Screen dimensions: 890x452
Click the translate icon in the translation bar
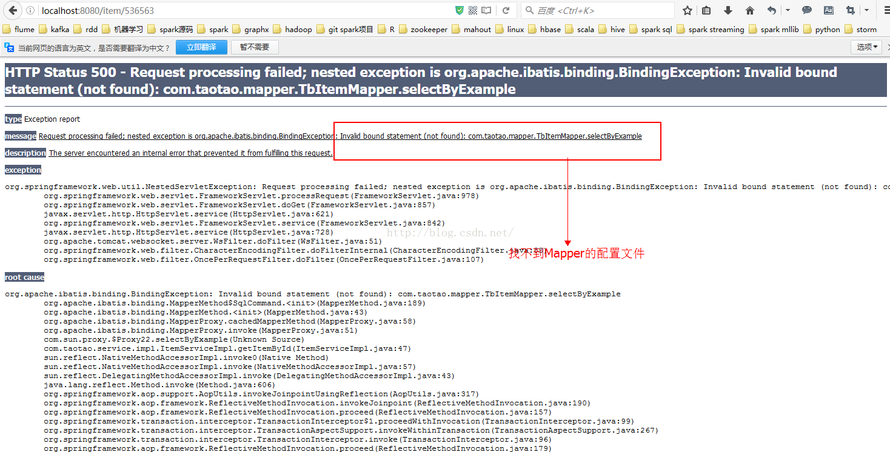pos(9,47)
